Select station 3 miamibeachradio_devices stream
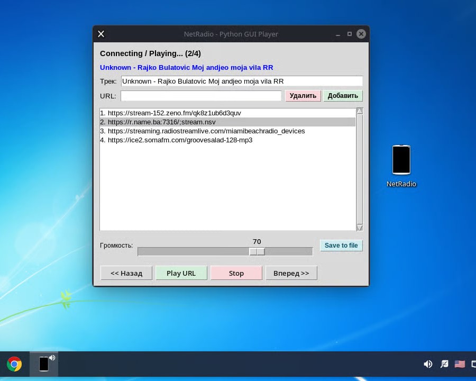Screen dimensions: 476x381 pos(227,131)
